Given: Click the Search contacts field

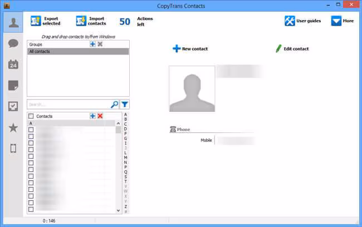Looking at the screenshot, I should tap(69, 105).
